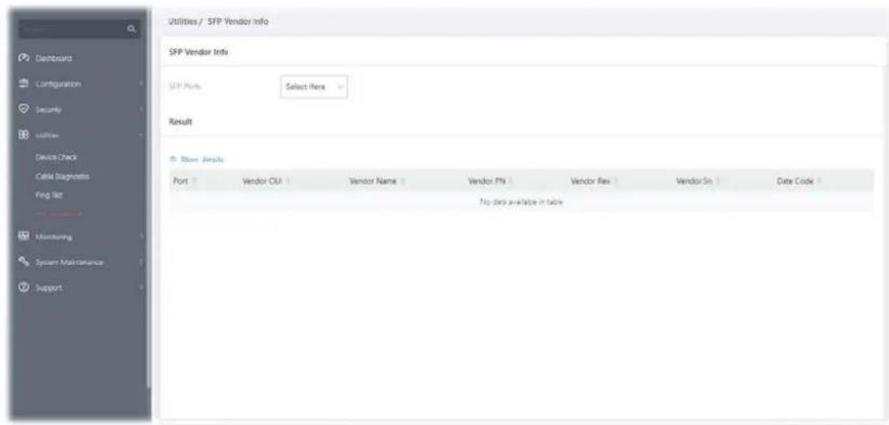The image size is (889, 425).
Task: Collapse the Utilities menu arrow
Action: click(x=142, y=135)
